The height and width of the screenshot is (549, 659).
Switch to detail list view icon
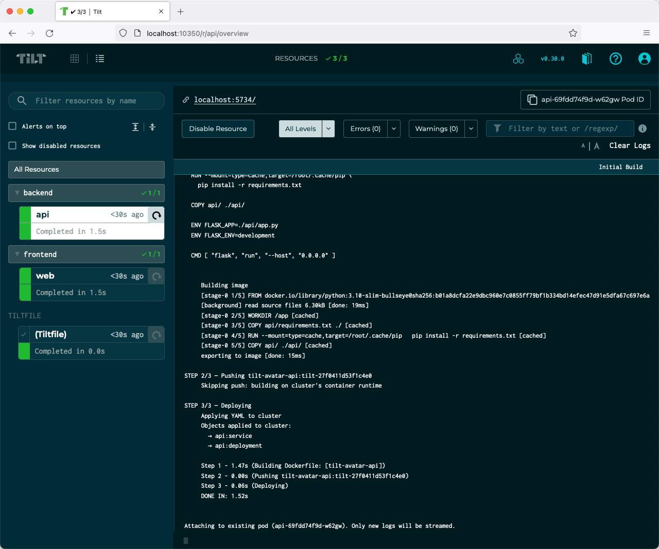pos(100,59)
